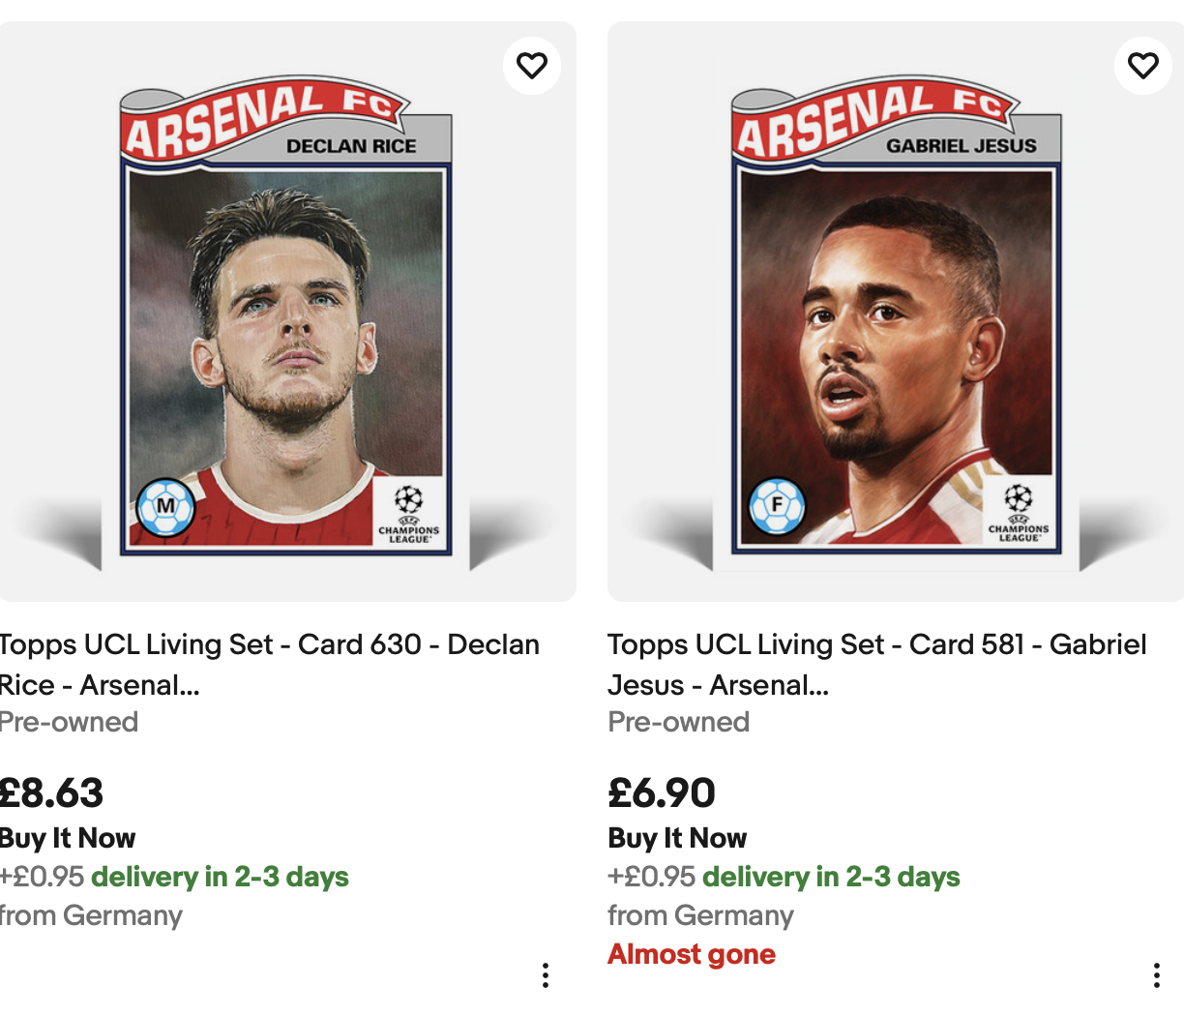The image size is (1184, 1016).
Task: Add Gabriel Jesus card to watchlist heart
Action: [x=1143, y=66]
